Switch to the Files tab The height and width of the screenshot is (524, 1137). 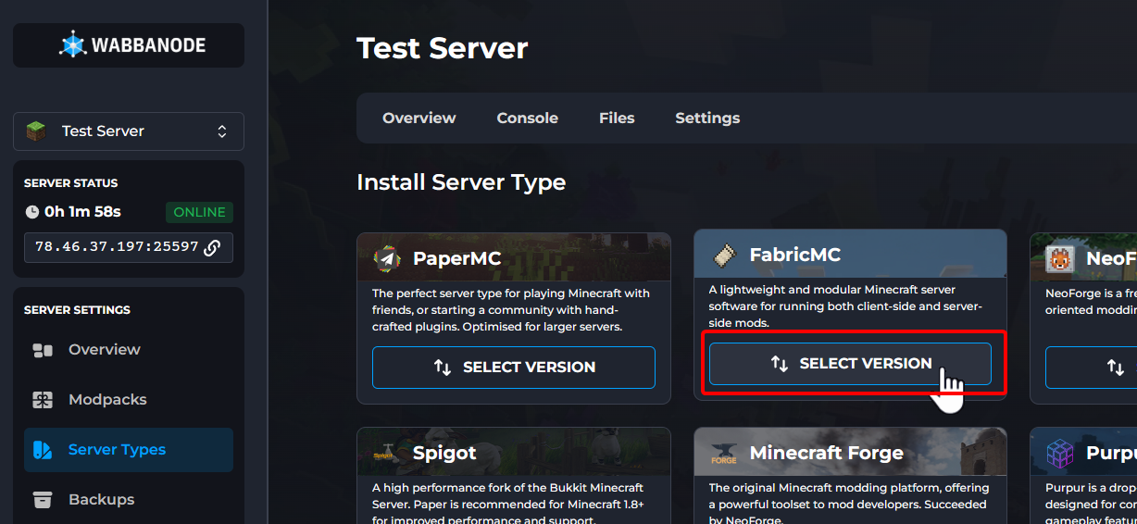[617, 119]
